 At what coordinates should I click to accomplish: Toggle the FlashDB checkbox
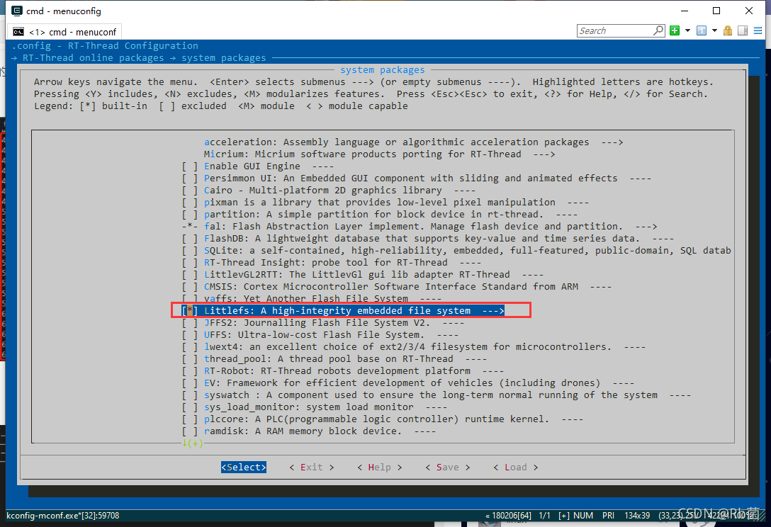189,239
